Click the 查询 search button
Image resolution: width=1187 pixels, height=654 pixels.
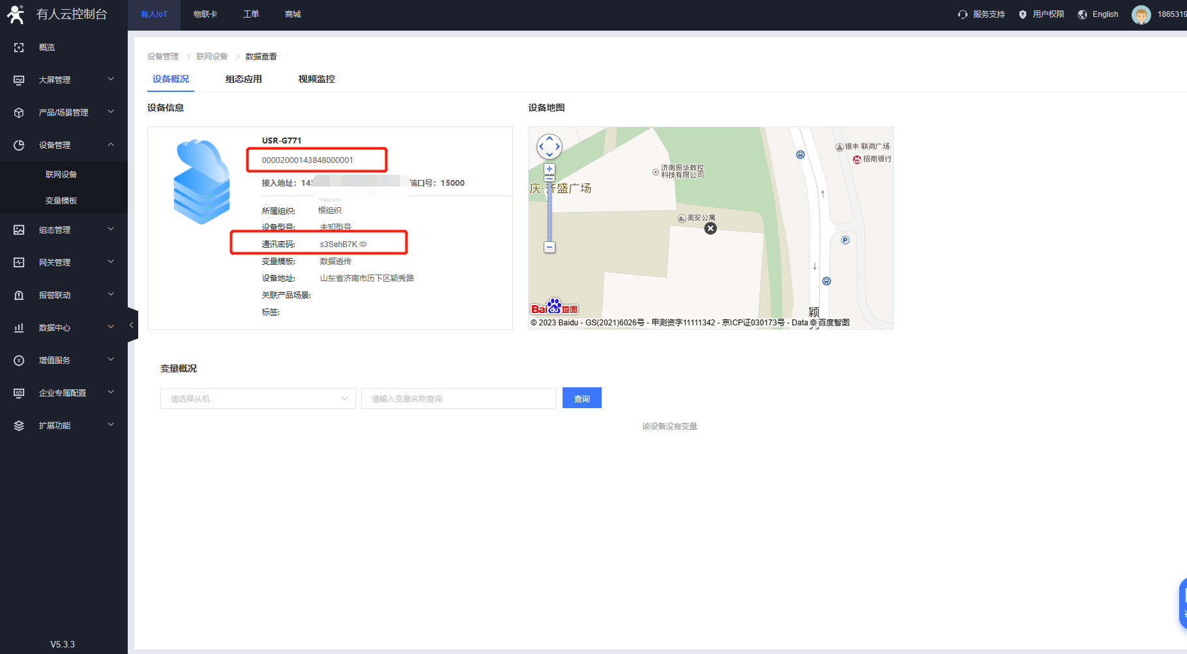[581, 398]
